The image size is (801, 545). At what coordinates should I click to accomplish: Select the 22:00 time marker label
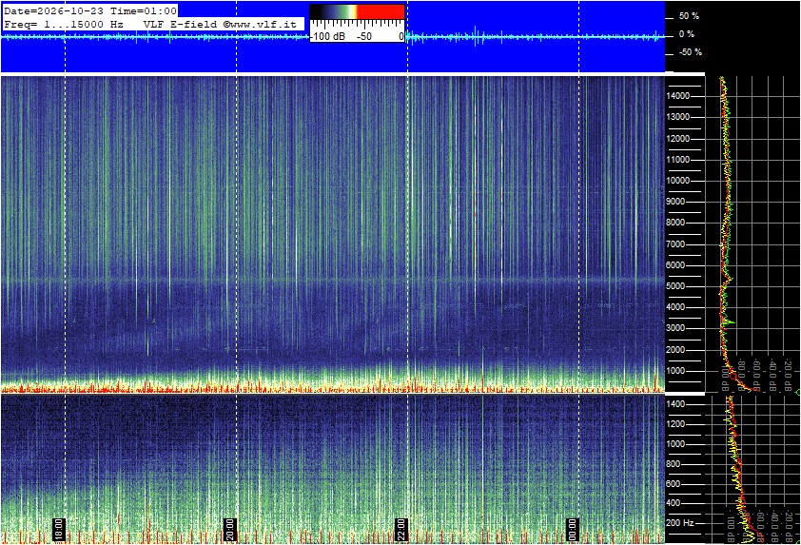[402, 529]
